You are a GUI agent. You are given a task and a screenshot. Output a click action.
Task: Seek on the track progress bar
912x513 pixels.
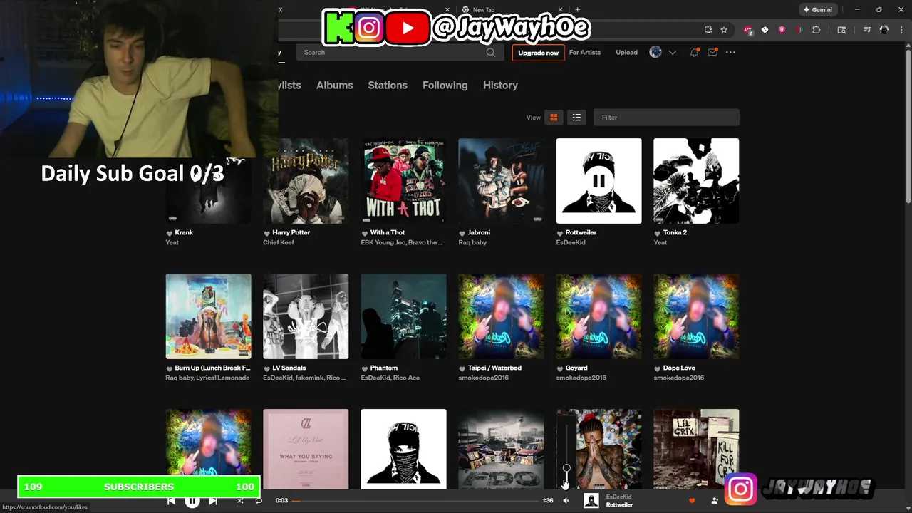coord(415,501)
